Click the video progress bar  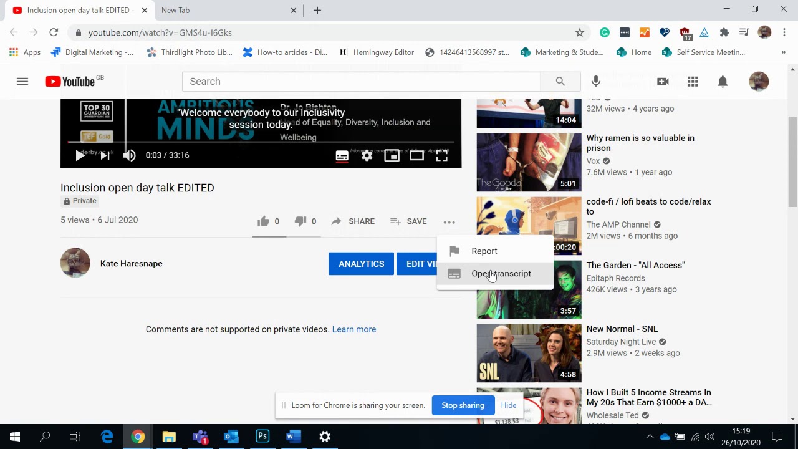pos(261,143)
